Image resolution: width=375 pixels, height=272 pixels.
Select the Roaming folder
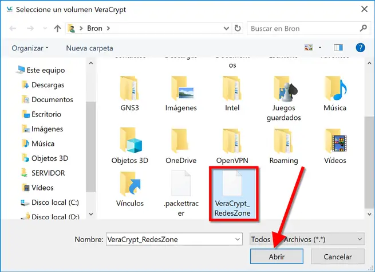point(283,146)
